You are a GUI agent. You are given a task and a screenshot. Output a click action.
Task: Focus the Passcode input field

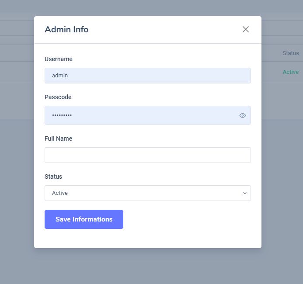[x=140, y=115]
